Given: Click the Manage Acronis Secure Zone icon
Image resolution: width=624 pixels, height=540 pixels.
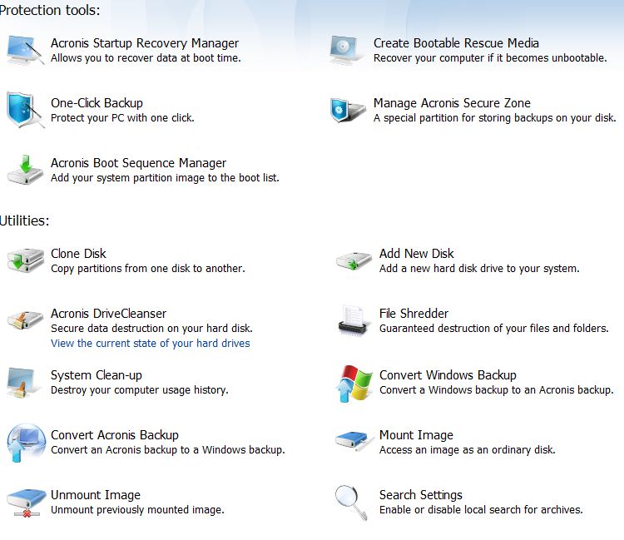Looking at the screenshot, I should tap(348, 110).
